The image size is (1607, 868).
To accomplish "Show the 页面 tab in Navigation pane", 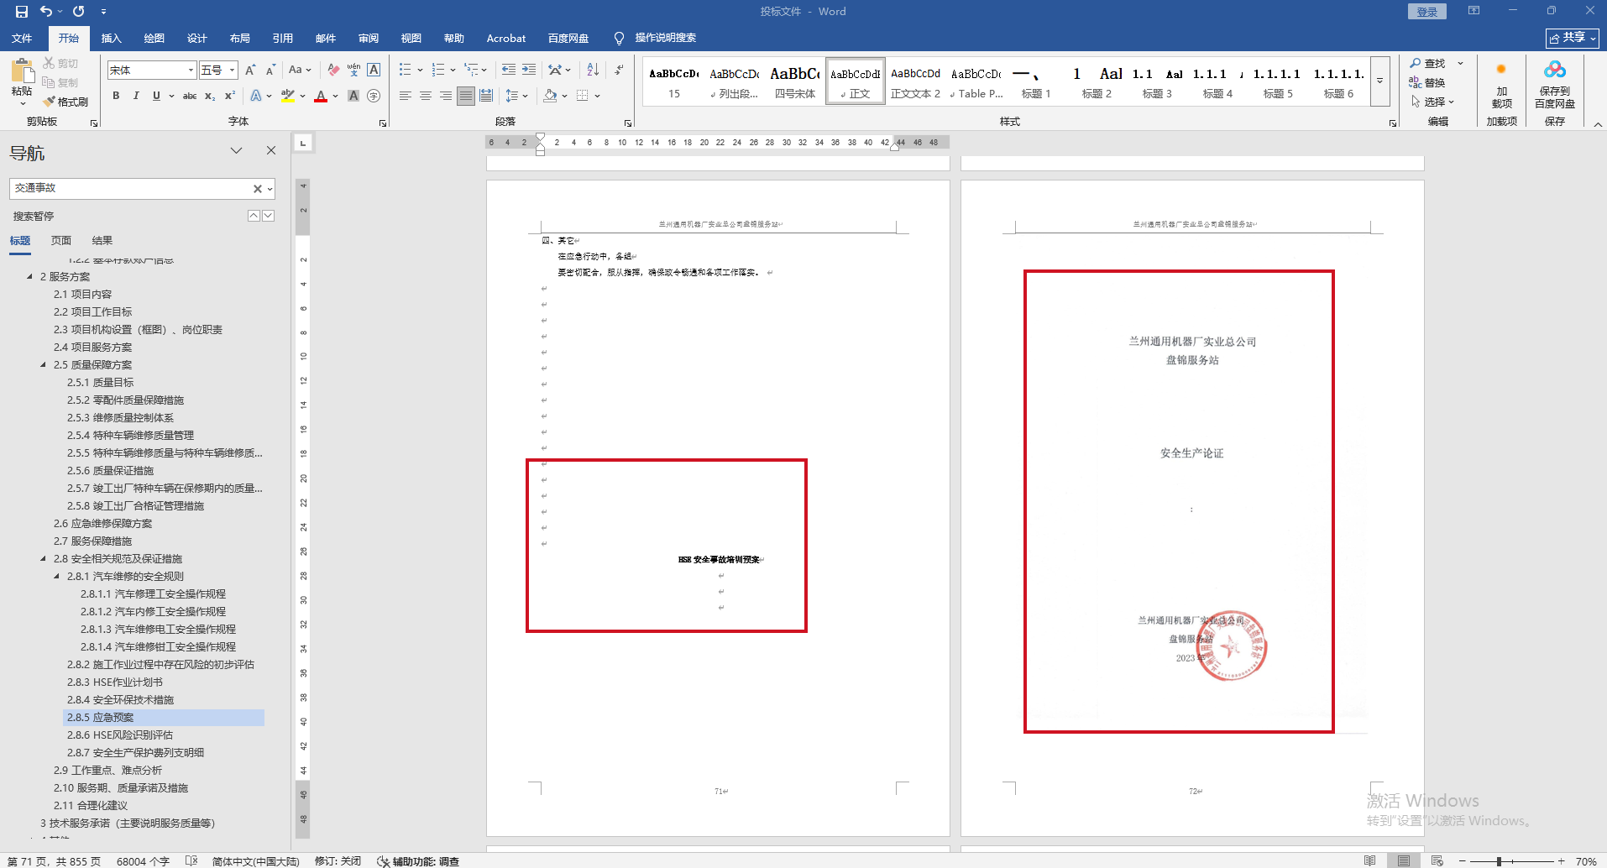I will 61,240.
